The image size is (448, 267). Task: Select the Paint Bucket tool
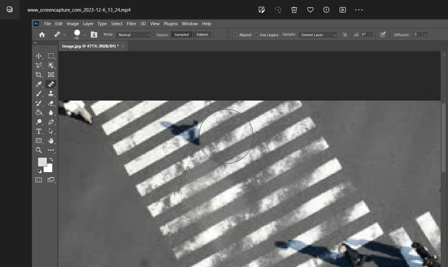point(39,112)
